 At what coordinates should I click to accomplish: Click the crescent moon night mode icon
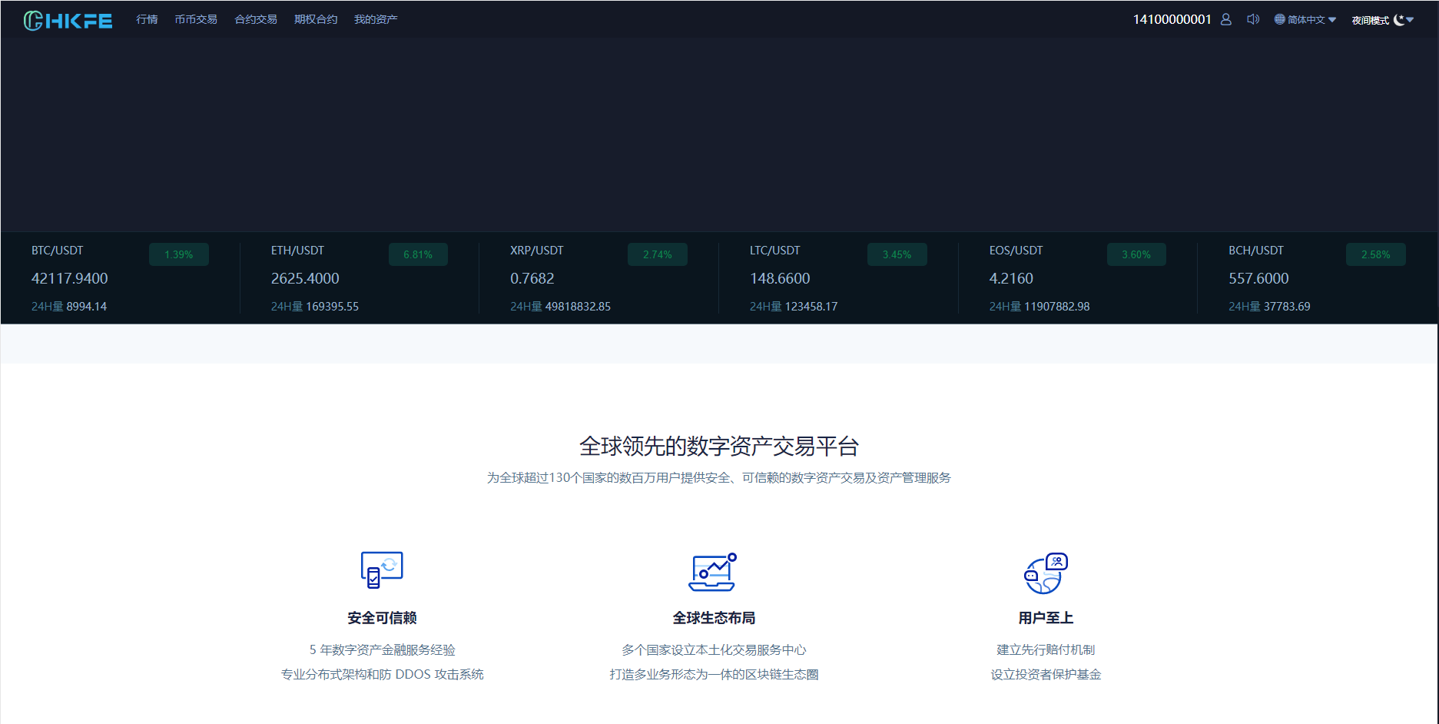click(x=1400, y=19)
